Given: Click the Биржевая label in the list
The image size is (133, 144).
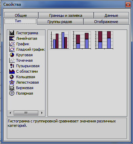Looking at the screenshot, I should (25, 88).
